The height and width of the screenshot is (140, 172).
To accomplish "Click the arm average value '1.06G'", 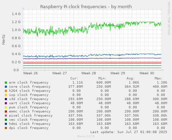I will (134, 83).
